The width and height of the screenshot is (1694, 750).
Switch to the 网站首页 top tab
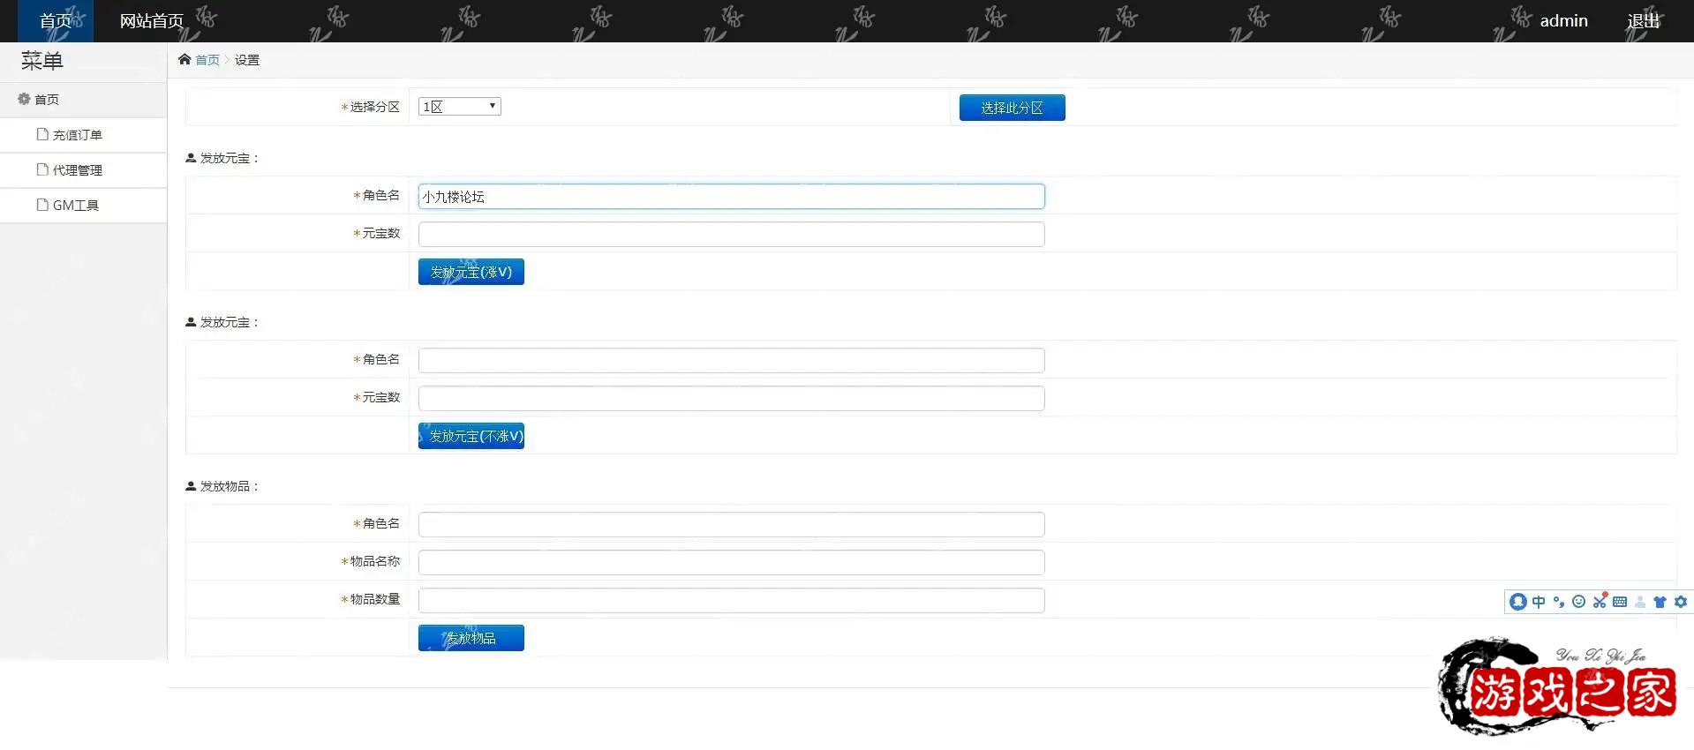[x=152, y=21]
